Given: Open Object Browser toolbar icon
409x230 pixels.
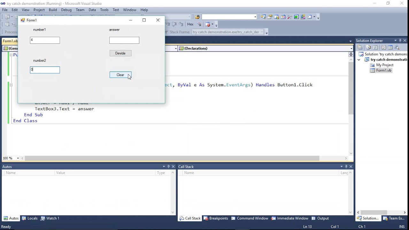Looking at the screenshot, I should 283,17.
